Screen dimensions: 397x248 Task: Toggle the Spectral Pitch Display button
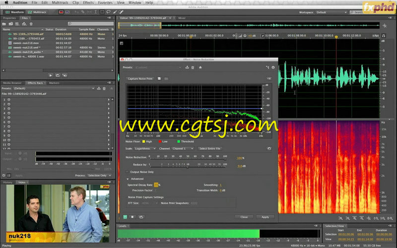pyautogui.click(x=67, y=12)
